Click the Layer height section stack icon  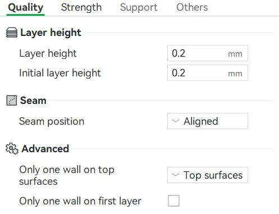[x=12, y=33]
